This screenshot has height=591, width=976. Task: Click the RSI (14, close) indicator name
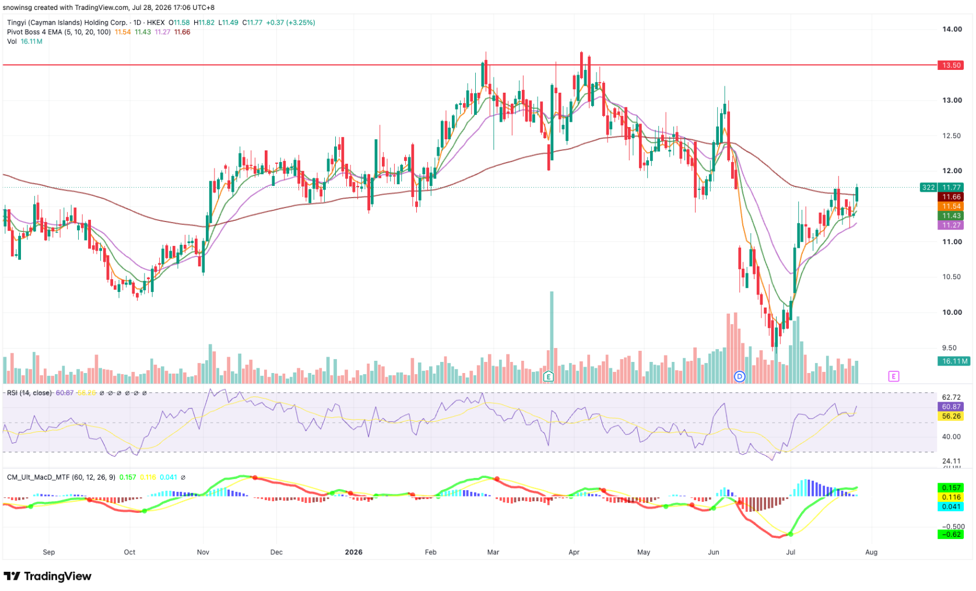pyautogui.click(x=29, y=393)
